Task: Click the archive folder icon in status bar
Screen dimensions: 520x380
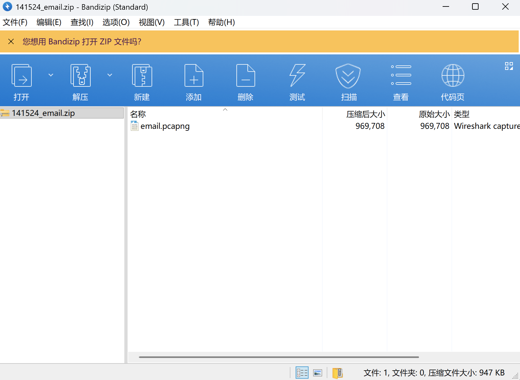Action: click(337, 373)
